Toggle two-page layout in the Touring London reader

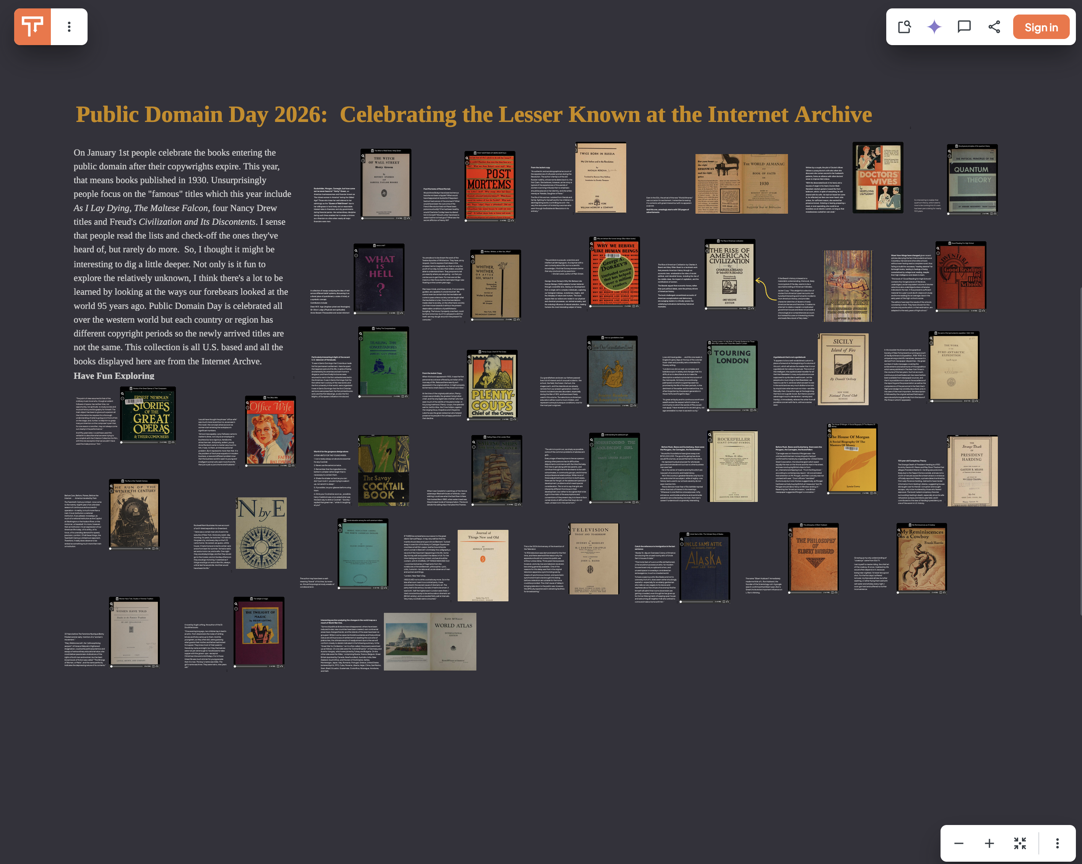click(752, 411)
